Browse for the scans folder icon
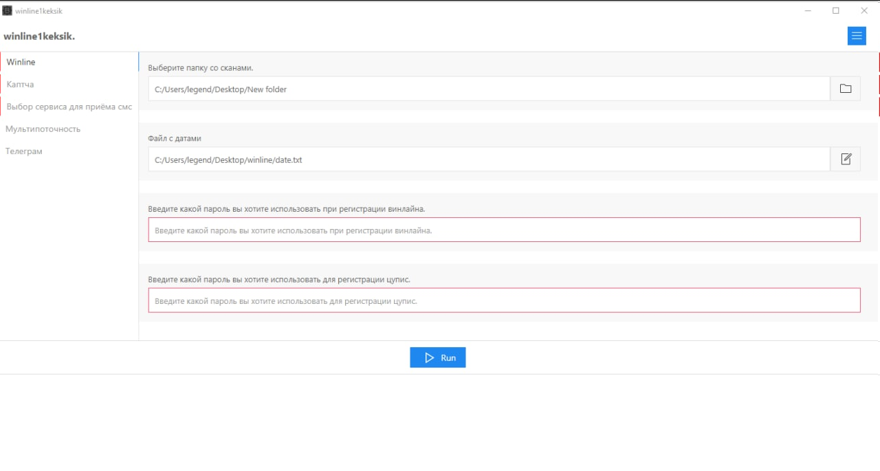This screenshot has width=880, height=471. pyautogui.click(x=846, y=89)
